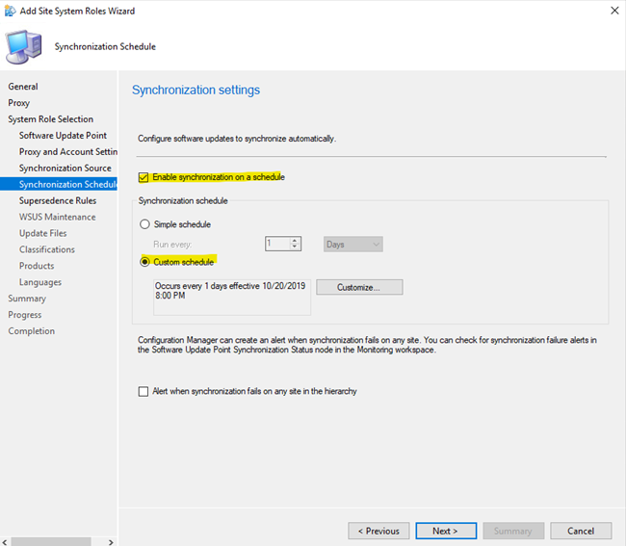This screenshot has height=546, width=626.
Task: Select System Role Selection step
Action: tap(51, 119)
